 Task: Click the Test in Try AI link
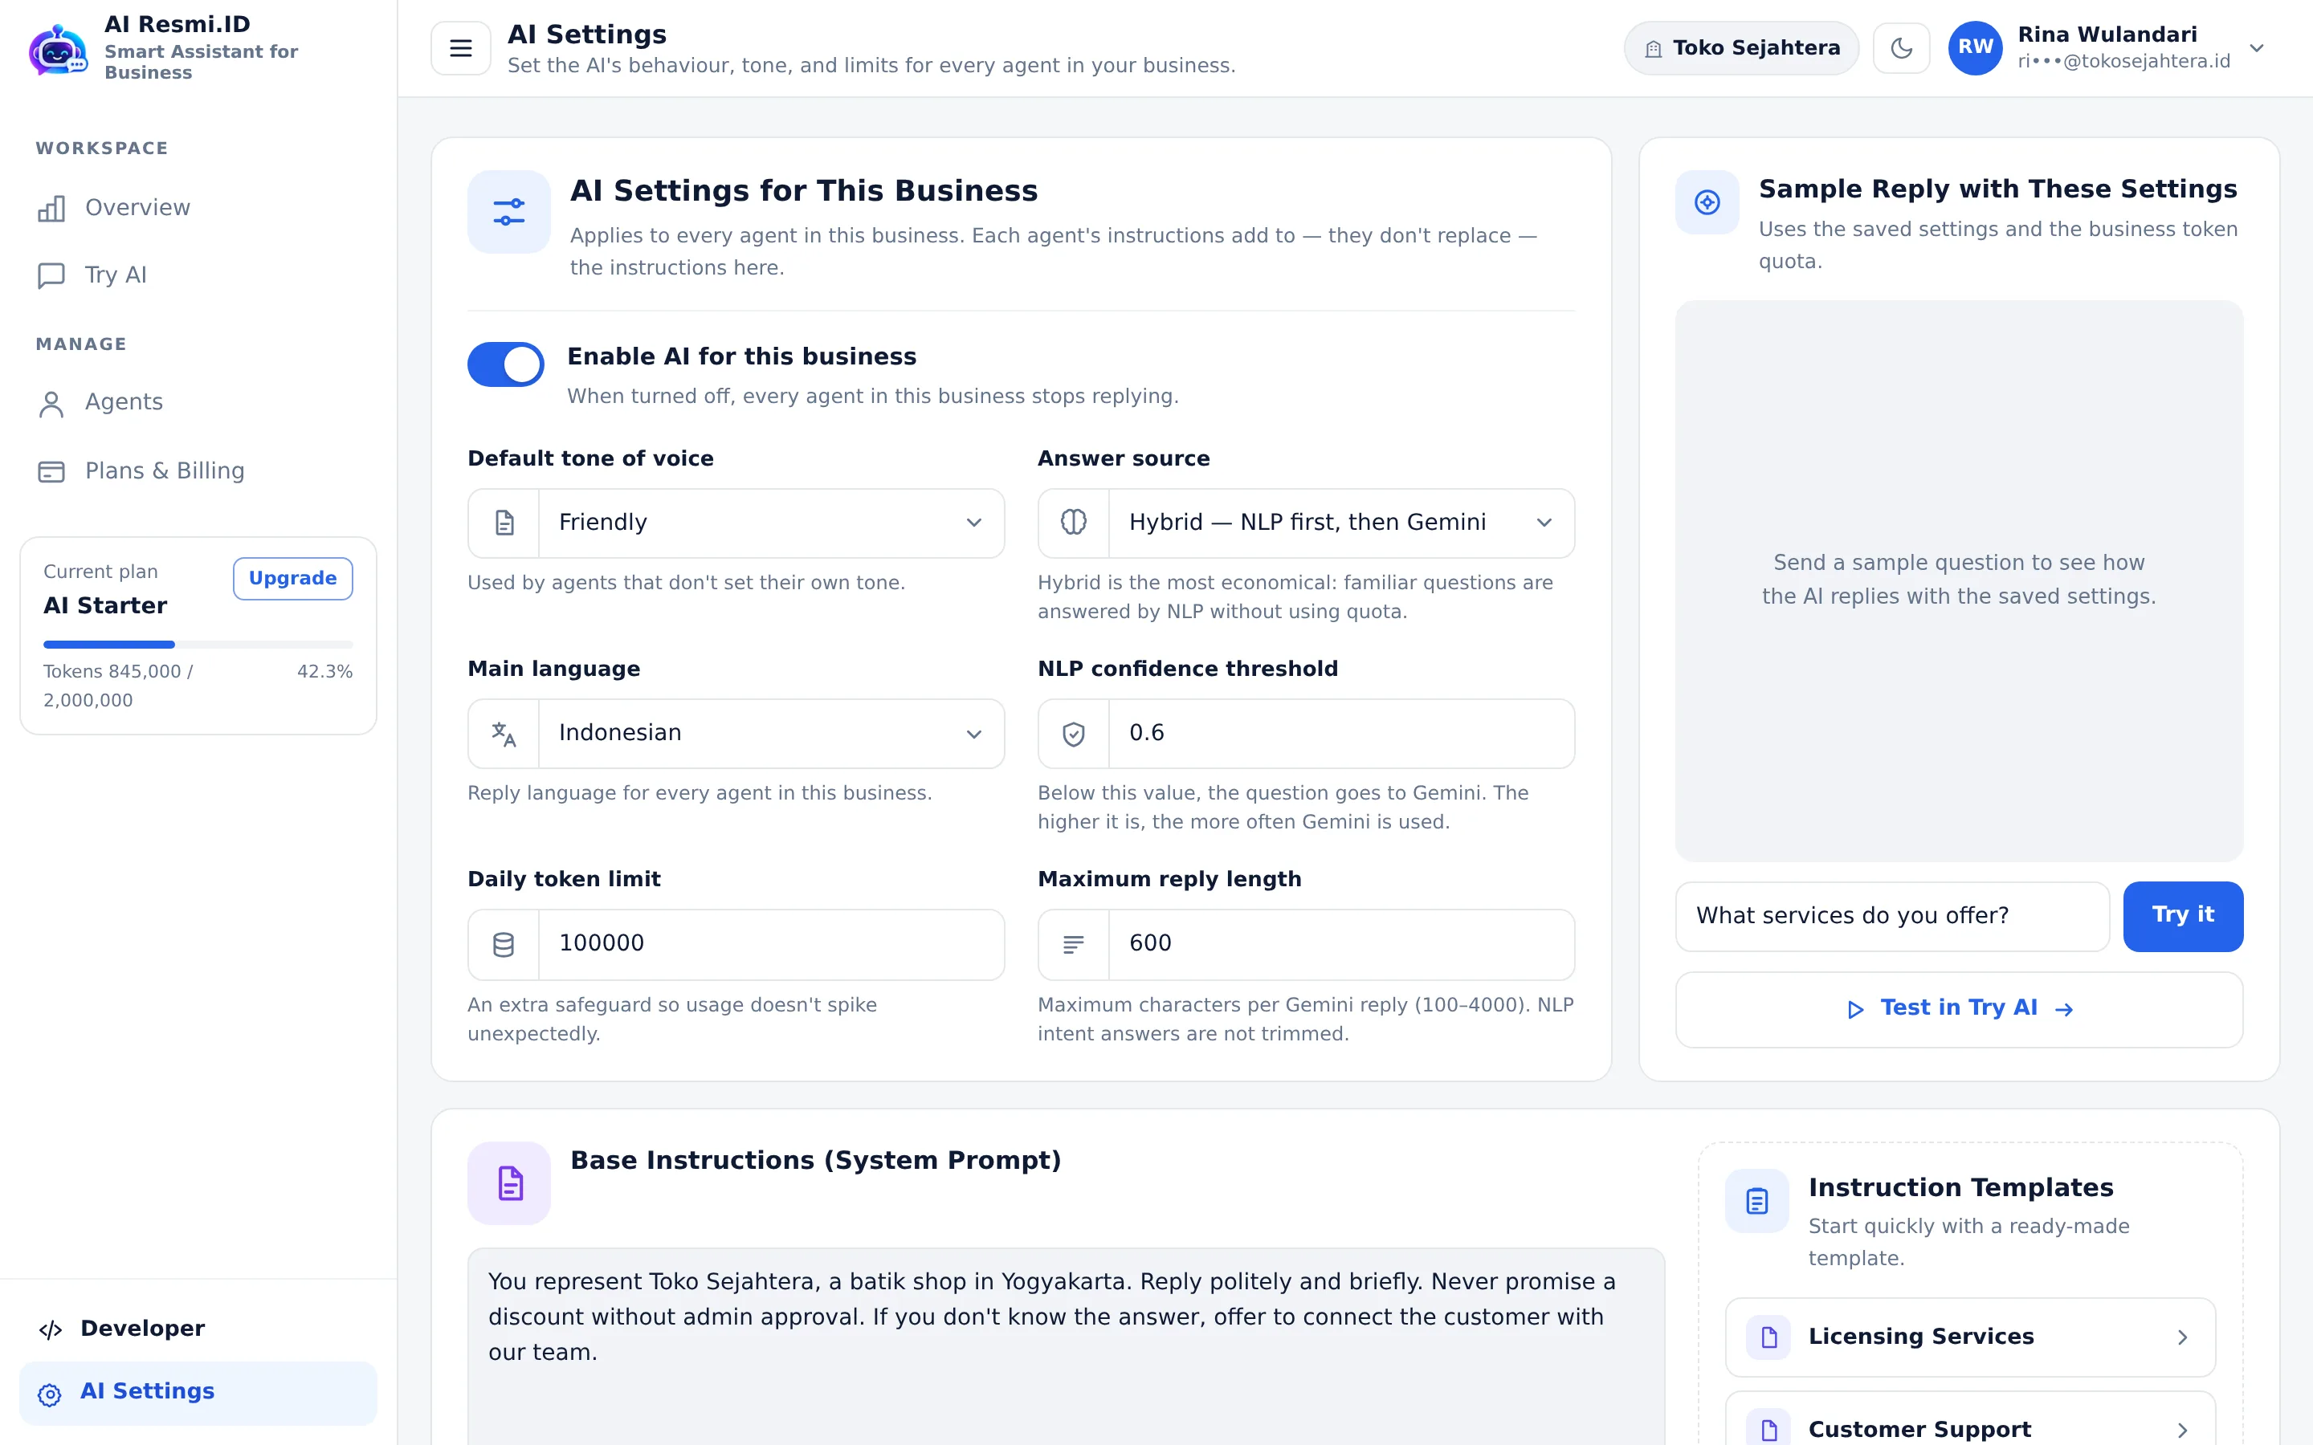click(1960, 1009)
